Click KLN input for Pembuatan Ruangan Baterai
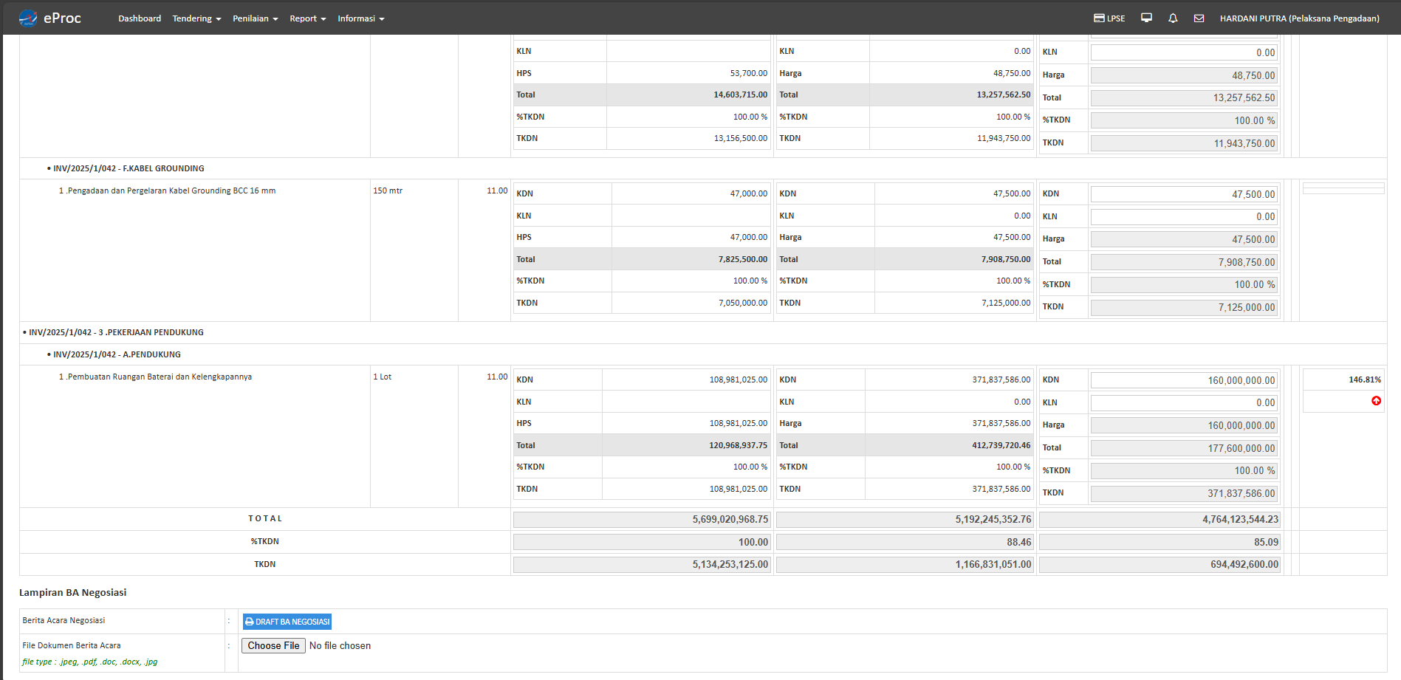 (x=1183, y=402)
